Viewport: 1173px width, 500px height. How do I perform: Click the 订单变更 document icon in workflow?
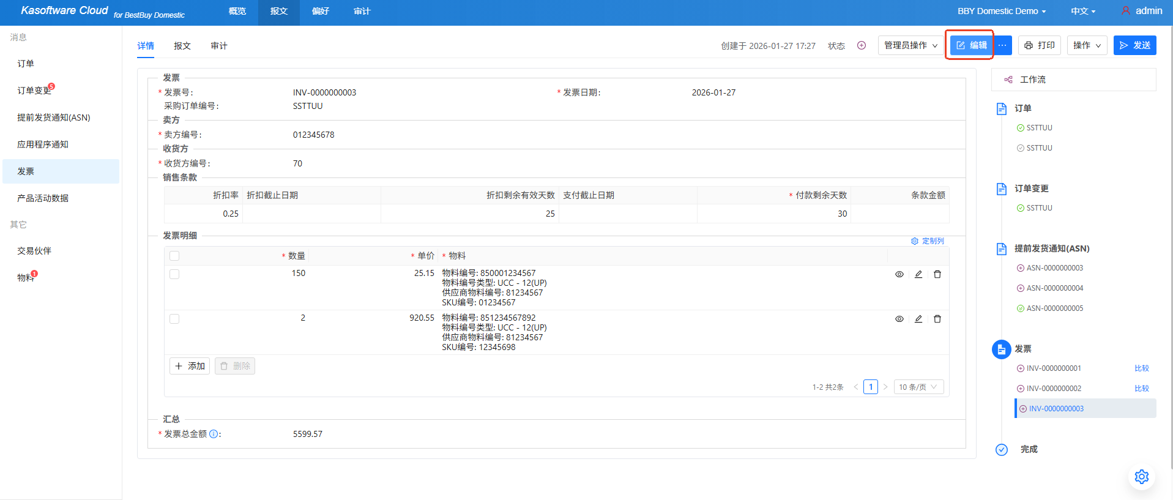1002,188
